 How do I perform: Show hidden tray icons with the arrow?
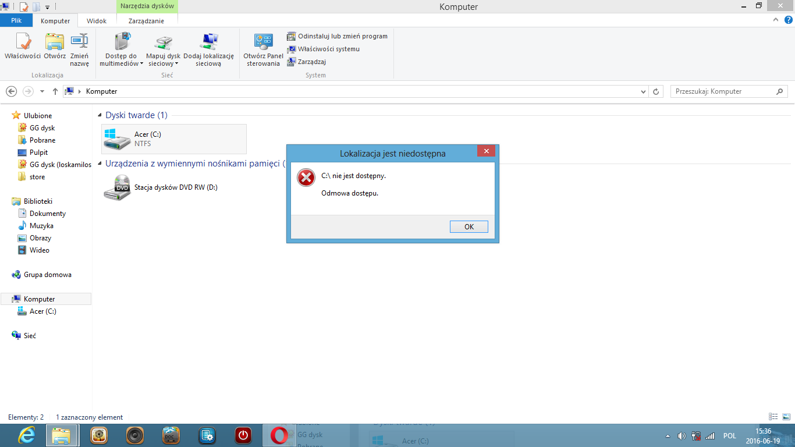(667, 435)
